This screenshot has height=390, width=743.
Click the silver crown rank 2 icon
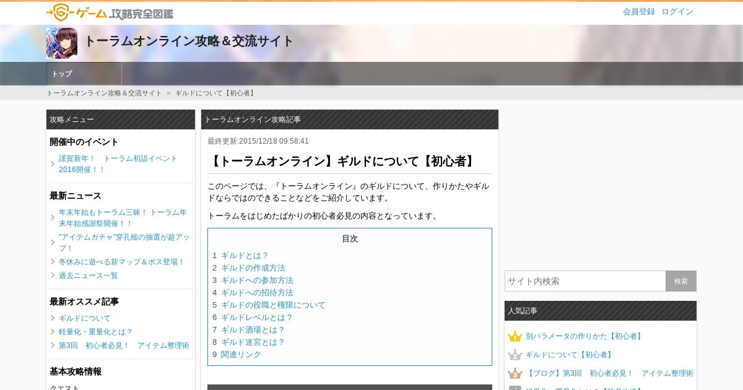click(x=515, y=355)
